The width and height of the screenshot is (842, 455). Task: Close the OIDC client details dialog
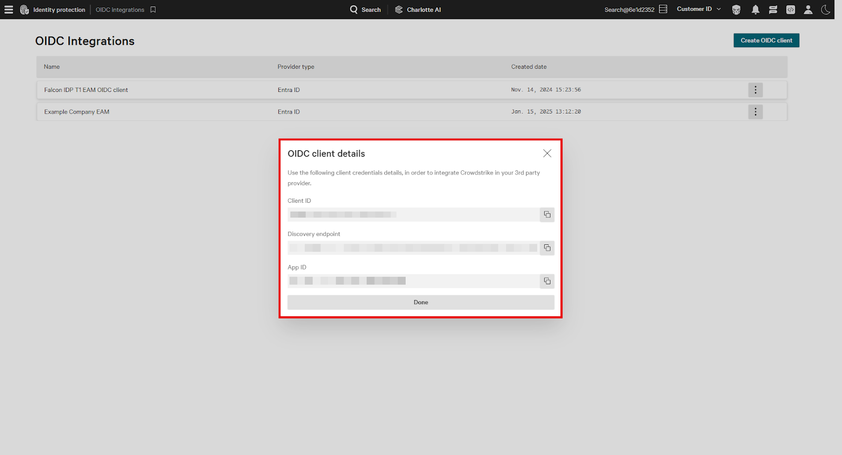click(x=547, y=153)
